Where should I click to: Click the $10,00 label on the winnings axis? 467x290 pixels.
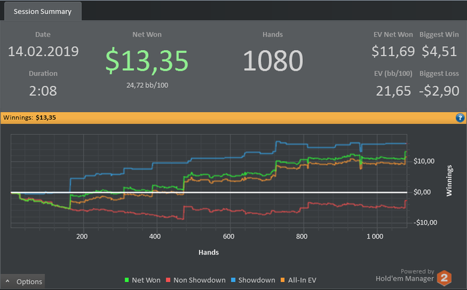(x=424, y=161)
